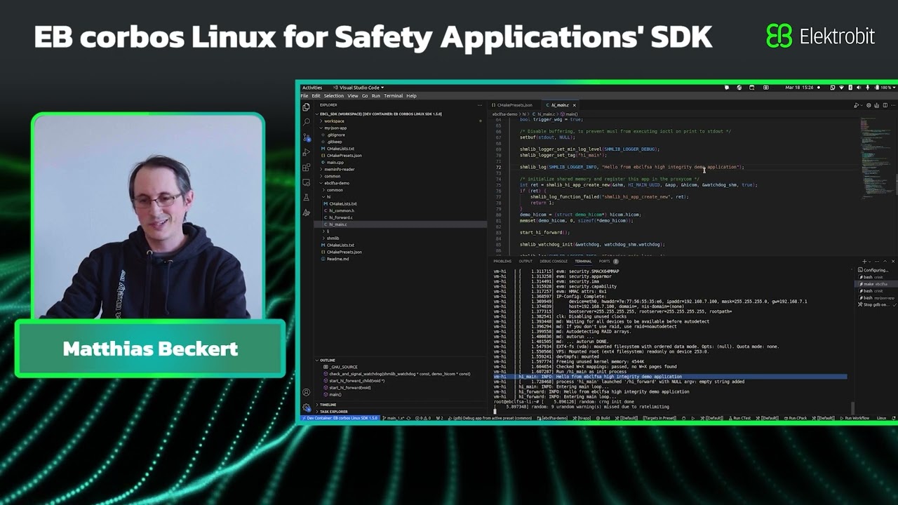
Task: Open the Accounts icon in activity bar
Action: [x=306, y=393]
